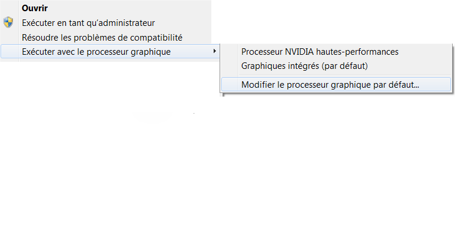Expand Exécuter avec le processeur graphique
Viewport: 455px width, 252px height.
click(x=110, y=51)
